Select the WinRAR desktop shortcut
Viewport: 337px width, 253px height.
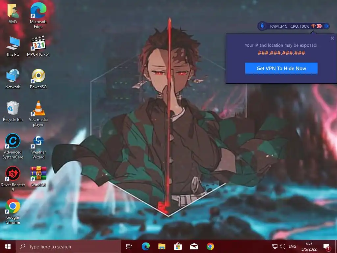[38, 177]
